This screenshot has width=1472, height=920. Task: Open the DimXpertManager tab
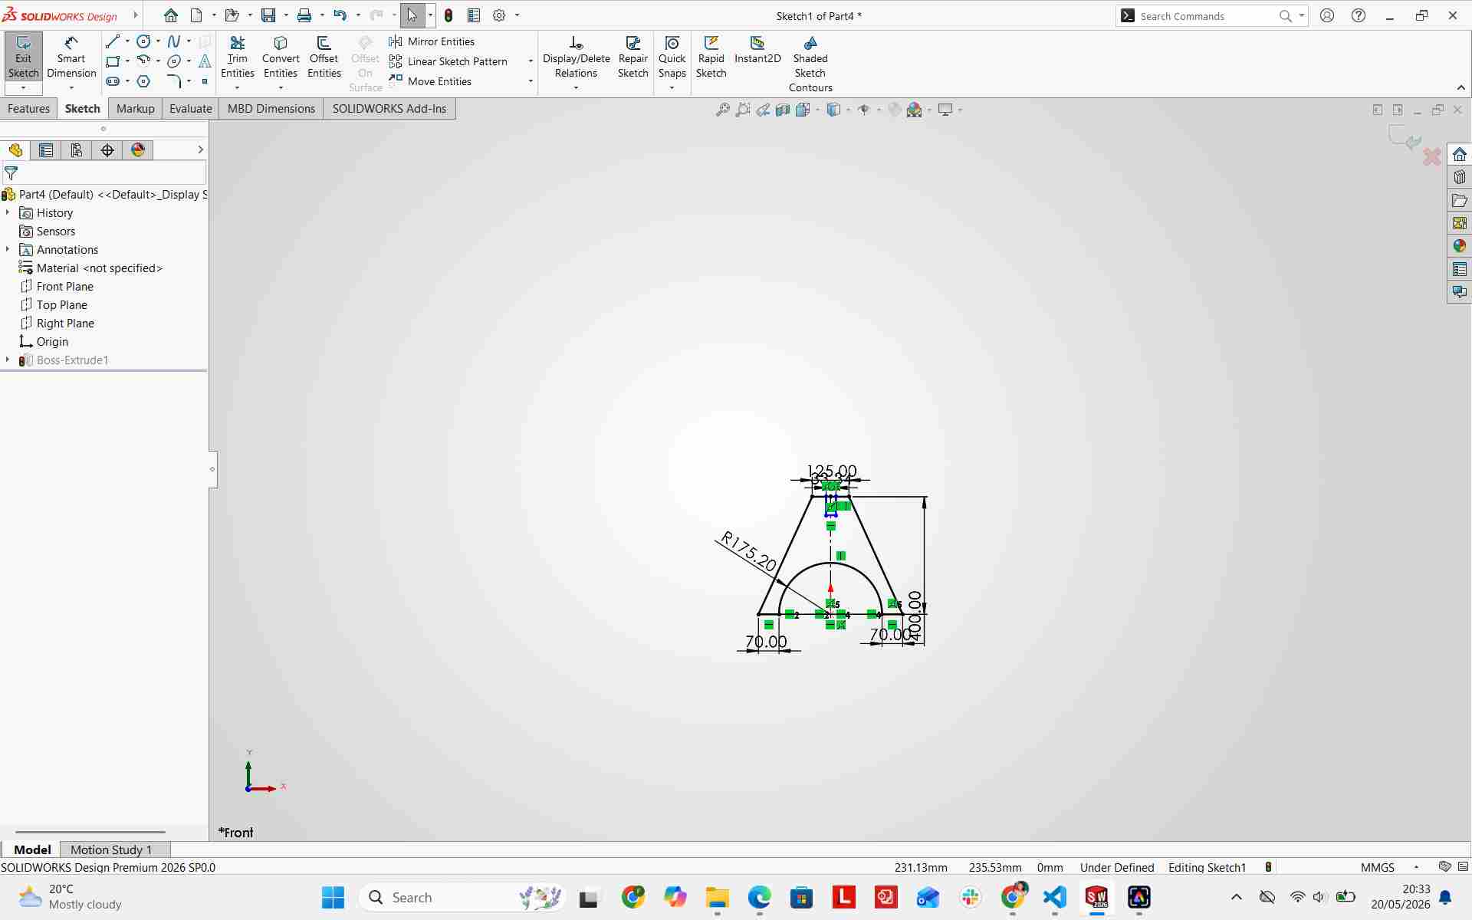[107, 150]
